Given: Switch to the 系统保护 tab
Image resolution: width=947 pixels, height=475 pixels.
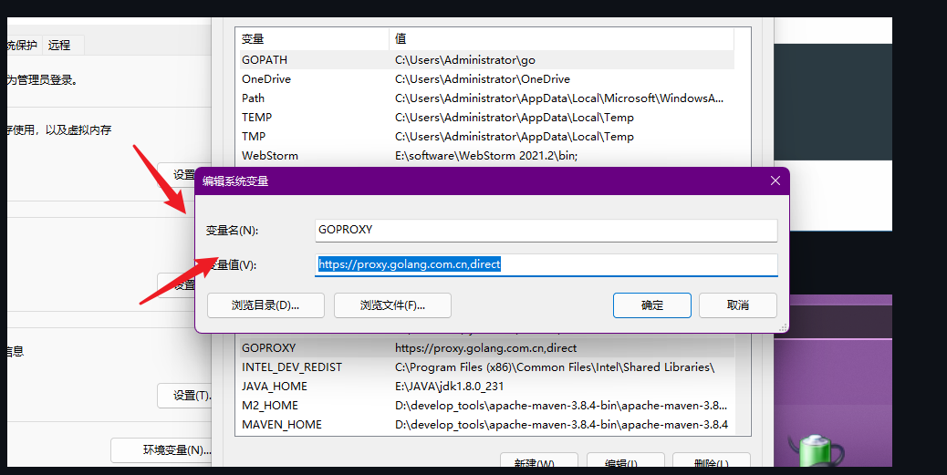Looking at the screenshot, I should [22, 45].
